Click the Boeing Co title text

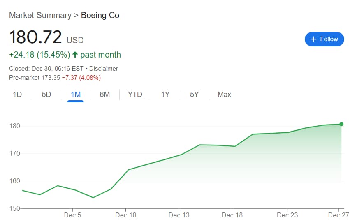coord(100,15)
